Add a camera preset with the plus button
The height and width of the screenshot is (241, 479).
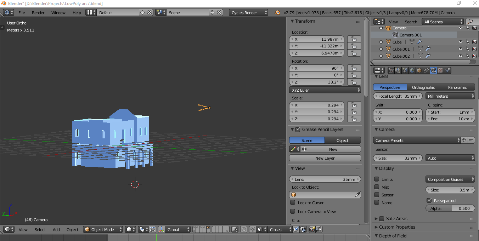[x=464, y=140]
